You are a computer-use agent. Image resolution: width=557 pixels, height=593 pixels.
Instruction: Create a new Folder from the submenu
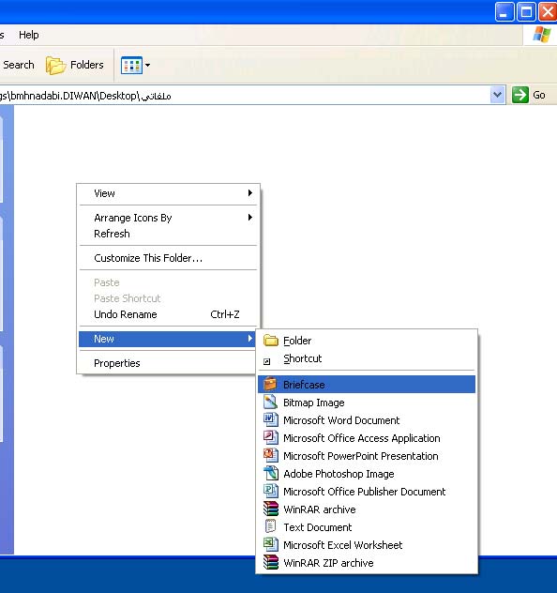[x=366, y=341]
